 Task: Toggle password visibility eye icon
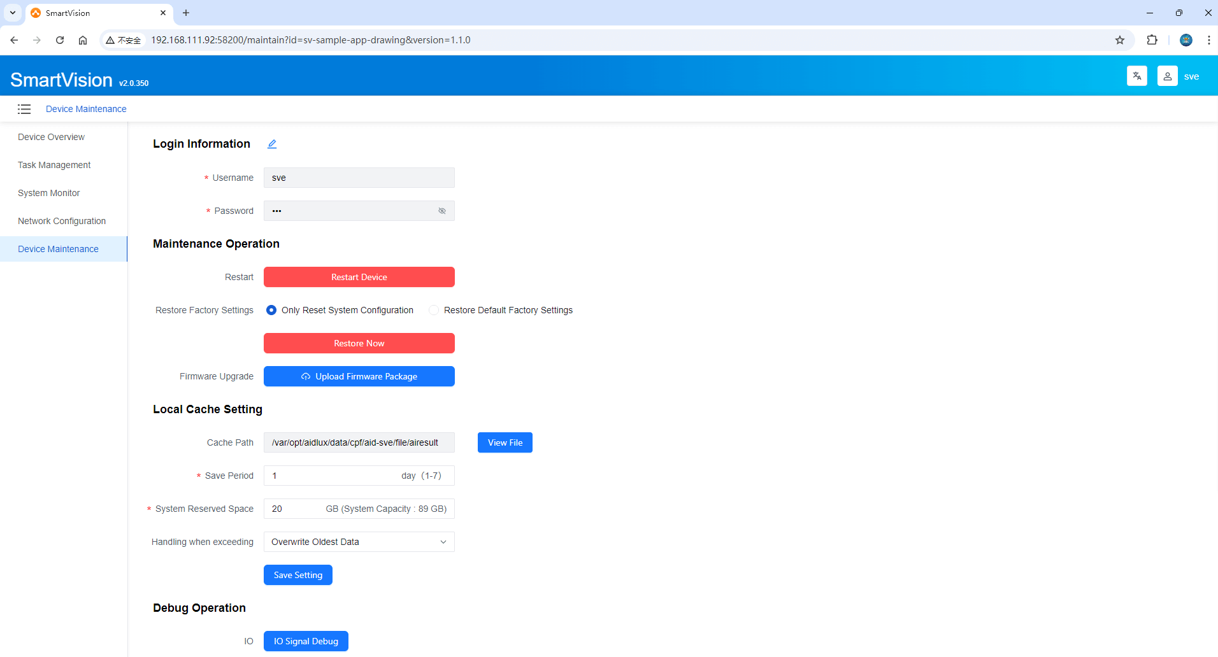point(442,211)
